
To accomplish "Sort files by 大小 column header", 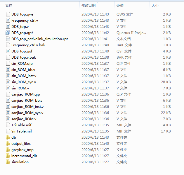I will coord(155,5).
